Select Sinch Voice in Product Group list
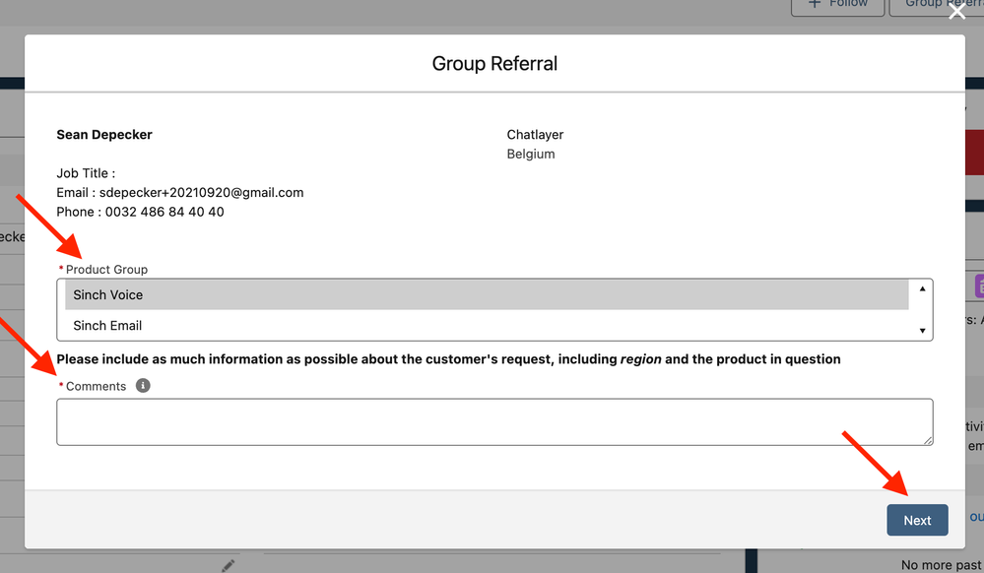Image resolution: width=984 pixels, height=573 pixels. pos(487,295)
